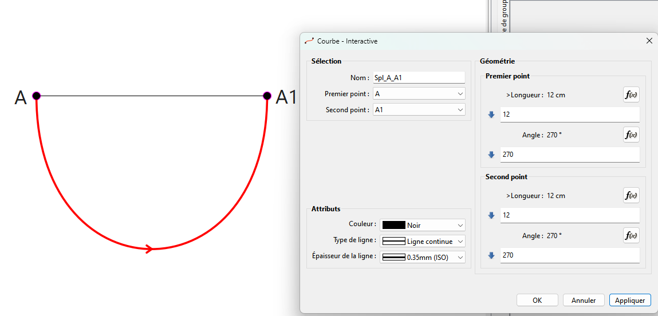
Task: Click Annuler to cancel the dialog
Action: tap(584, 301)
